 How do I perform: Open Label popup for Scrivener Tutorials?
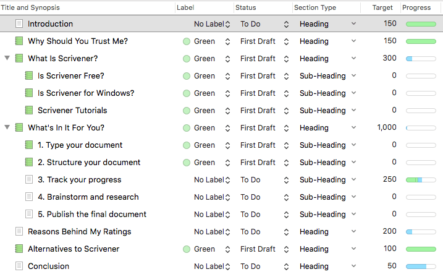228,111
